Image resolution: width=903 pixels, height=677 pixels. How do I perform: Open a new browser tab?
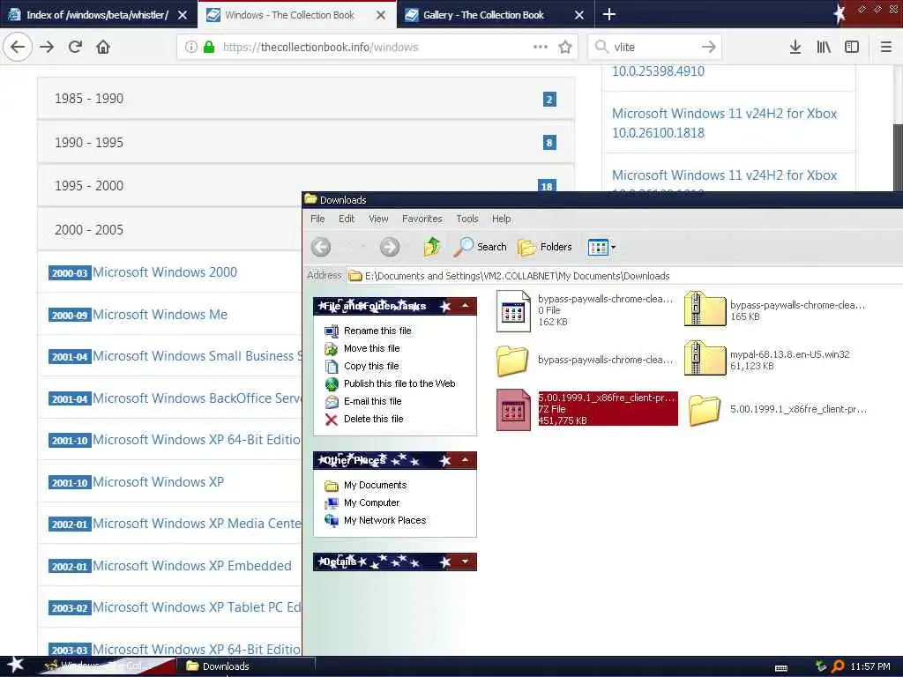point(608,14)
